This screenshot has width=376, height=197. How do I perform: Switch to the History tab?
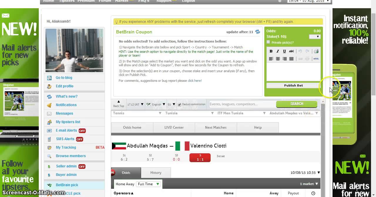pos(156,173)
